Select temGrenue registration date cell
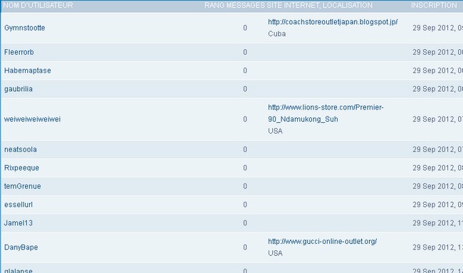The image size is (463, 273). click(437, 186)
